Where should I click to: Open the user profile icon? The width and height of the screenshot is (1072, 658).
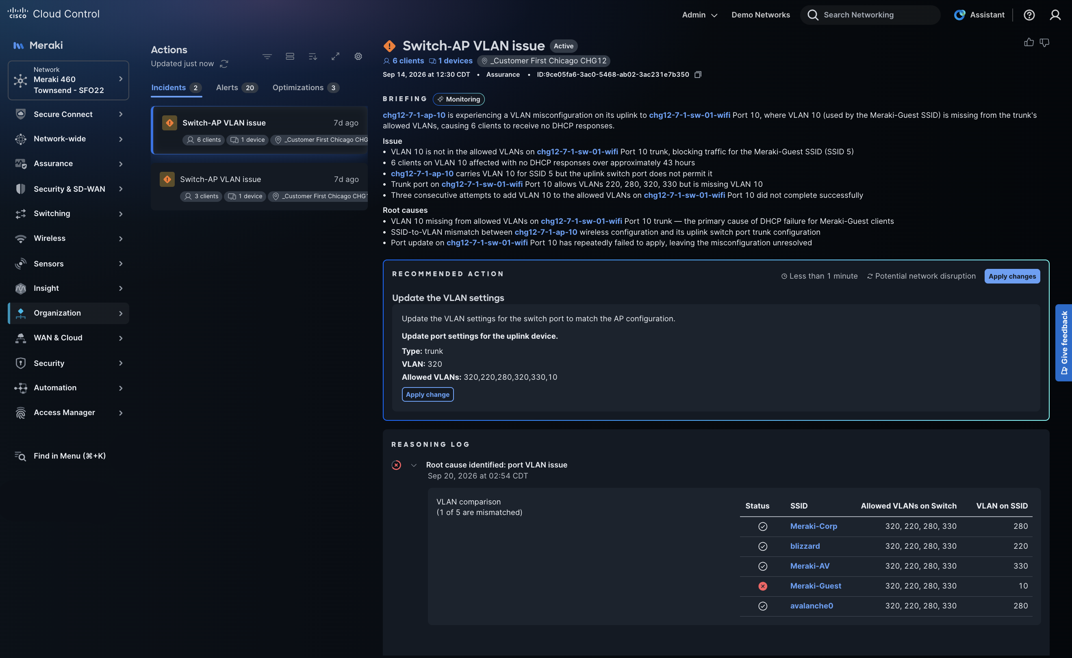[x=1055, y=15]
